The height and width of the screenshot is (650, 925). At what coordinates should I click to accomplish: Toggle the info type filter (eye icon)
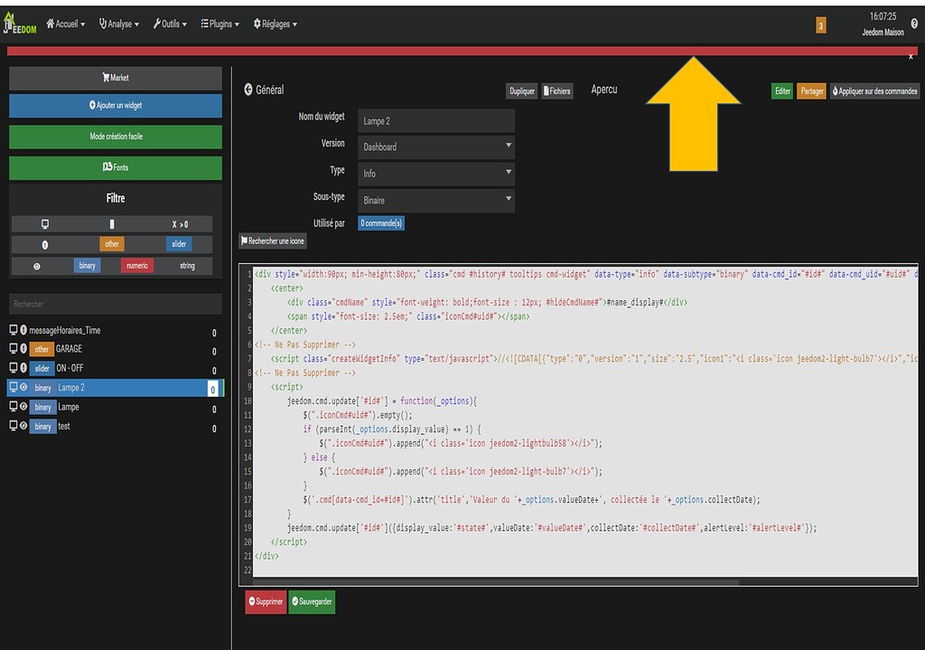[x=36, y=267]
